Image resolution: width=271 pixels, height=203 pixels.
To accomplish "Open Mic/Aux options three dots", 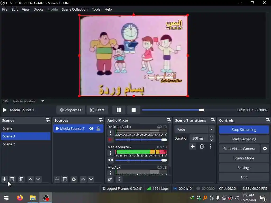I will [111, 173].
